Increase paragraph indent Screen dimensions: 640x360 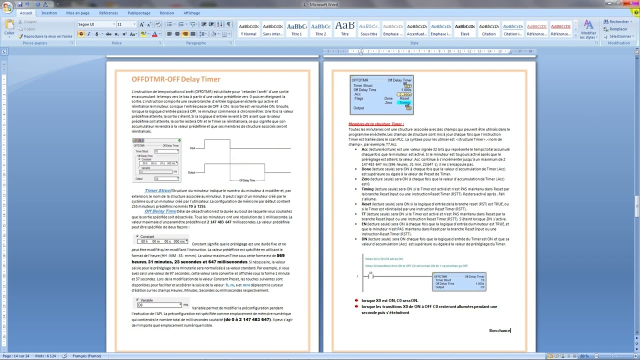click(x=211, y=24)
